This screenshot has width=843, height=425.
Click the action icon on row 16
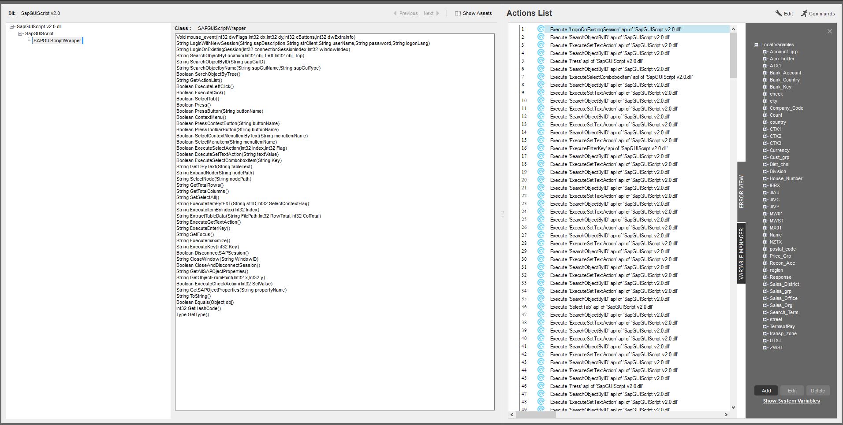click(541, 148)
